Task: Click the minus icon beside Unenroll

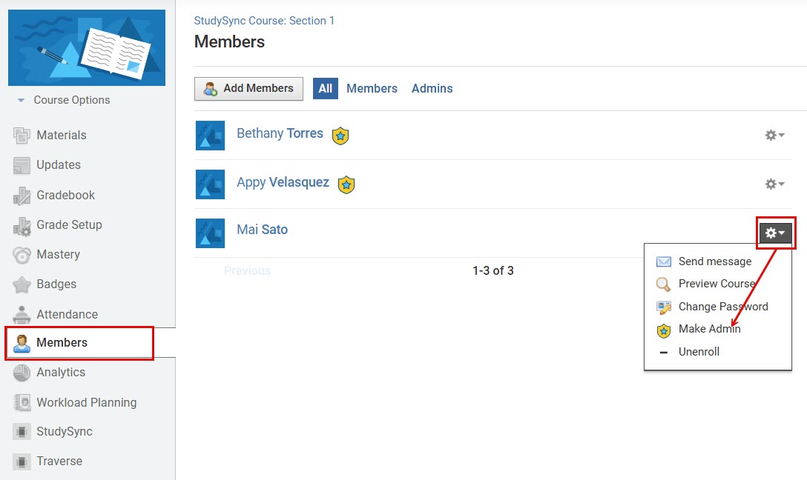Action: 663,353
